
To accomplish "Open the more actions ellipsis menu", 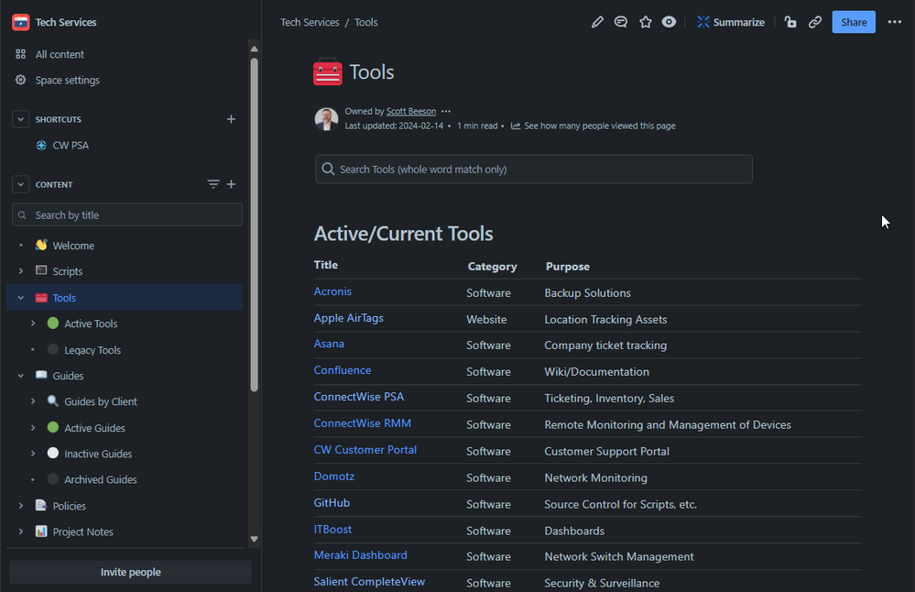I will (895, 22).
